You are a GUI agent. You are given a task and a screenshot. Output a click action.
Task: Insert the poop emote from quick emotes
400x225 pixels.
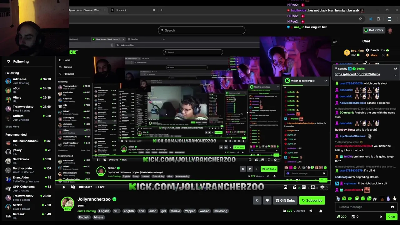(x=382, y=198)
